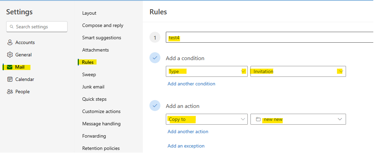Go to Junk email settings
Image resolution: width=375 pixels, height=154 pixels.
(93, 87)
